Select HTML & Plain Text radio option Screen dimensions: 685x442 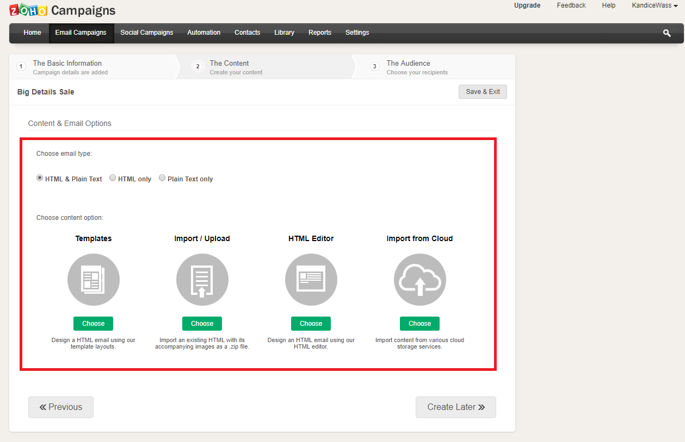[40, 178]
